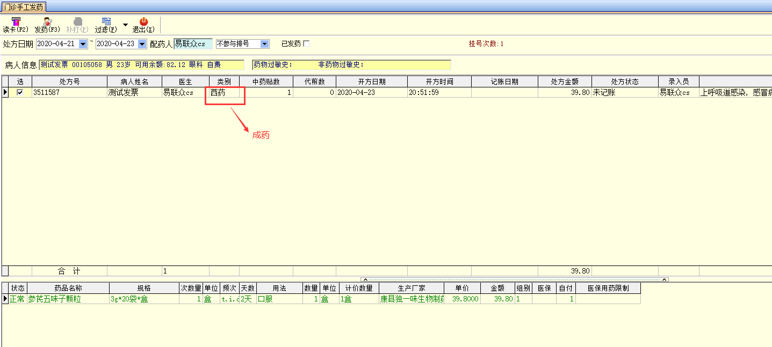Image resolution: width=772 pixels, height=347 pixels.
Task: Click the 类别 column header
Action: tap(224, 82)
